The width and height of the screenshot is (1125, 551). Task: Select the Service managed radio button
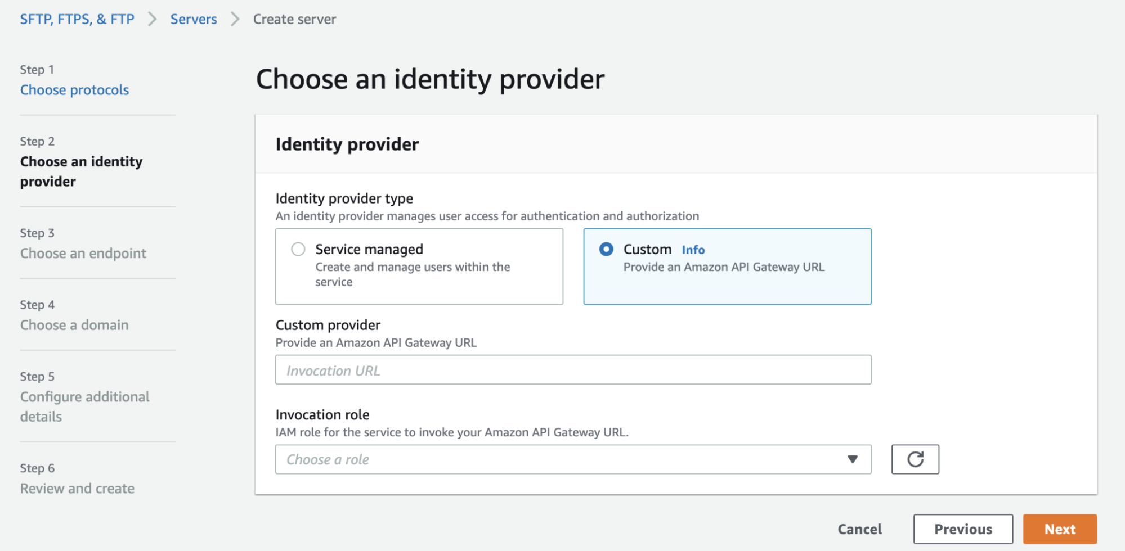click(x=298, y=249)
